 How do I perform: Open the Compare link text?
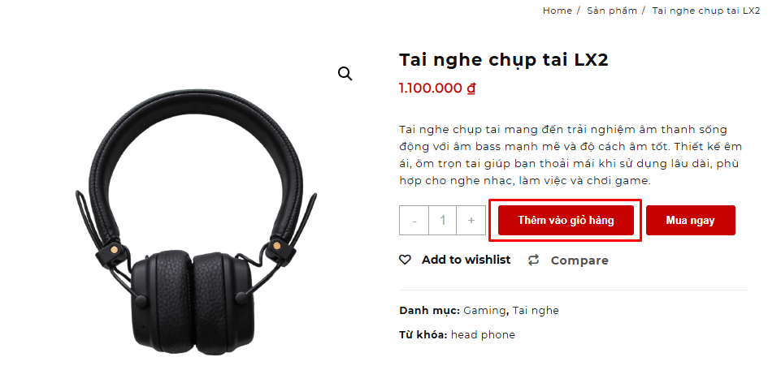pos(579,260)
